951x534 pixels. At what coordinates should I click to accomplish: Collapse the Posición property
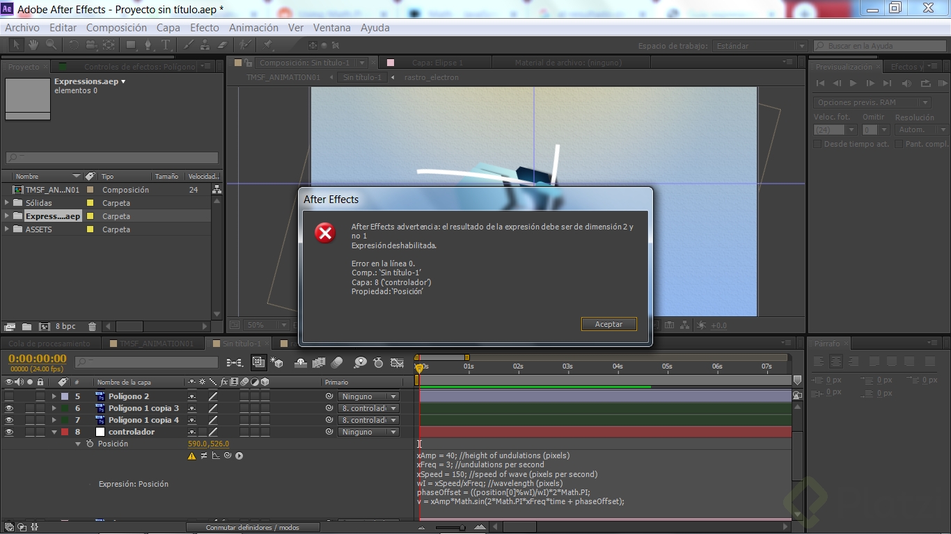pyautogui.click(x=78, y=444)
